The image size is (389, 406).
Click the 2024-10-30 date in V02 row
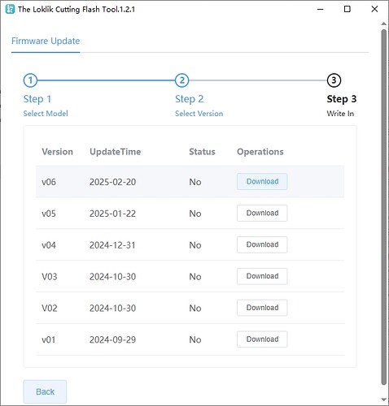pos(112,309)
